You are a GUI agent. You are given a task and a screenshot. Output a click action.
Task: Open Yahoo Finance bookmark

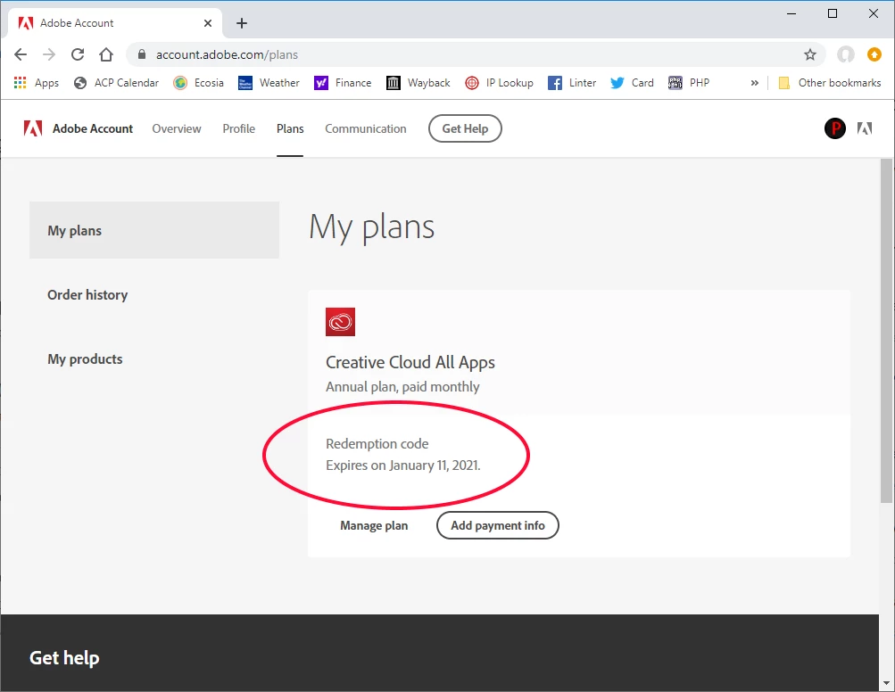click(343, 83)
